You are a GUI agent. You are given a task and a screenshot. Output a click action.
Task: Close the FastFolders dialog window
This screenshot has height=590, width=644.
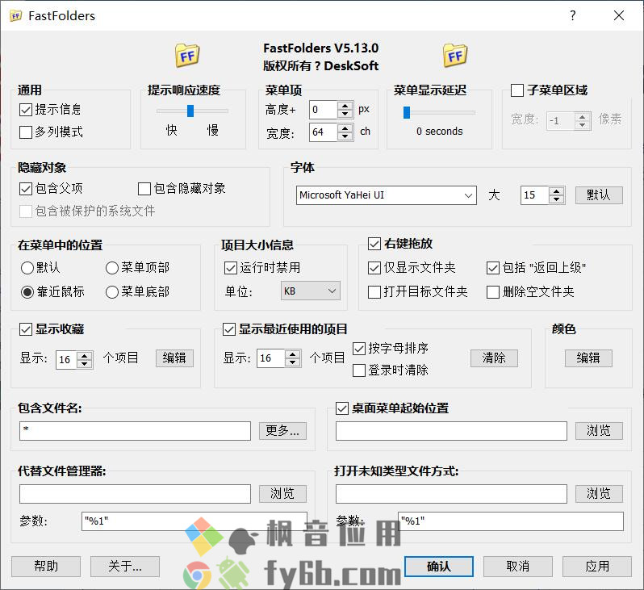[619, 15]
